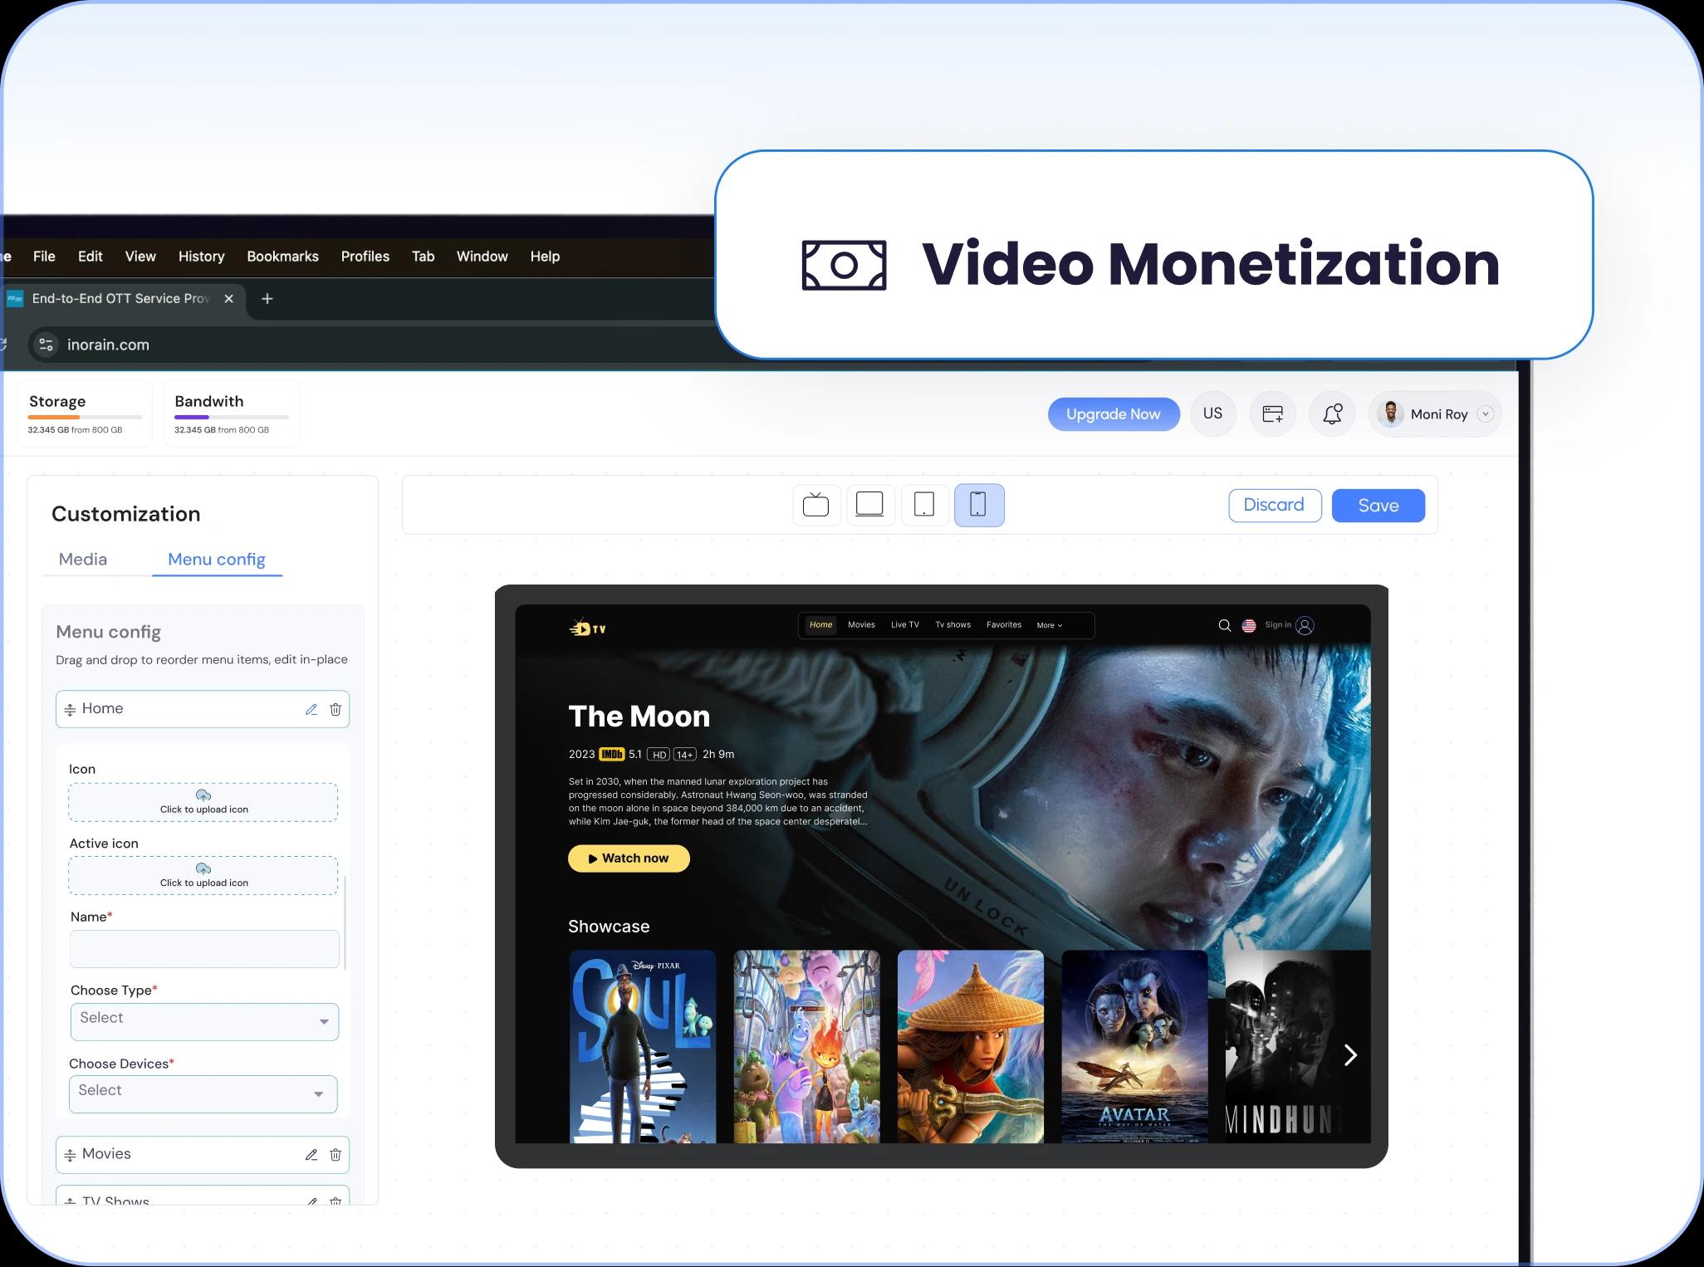
Task: Delete the Movies menu item
Action: point(335,1155)
